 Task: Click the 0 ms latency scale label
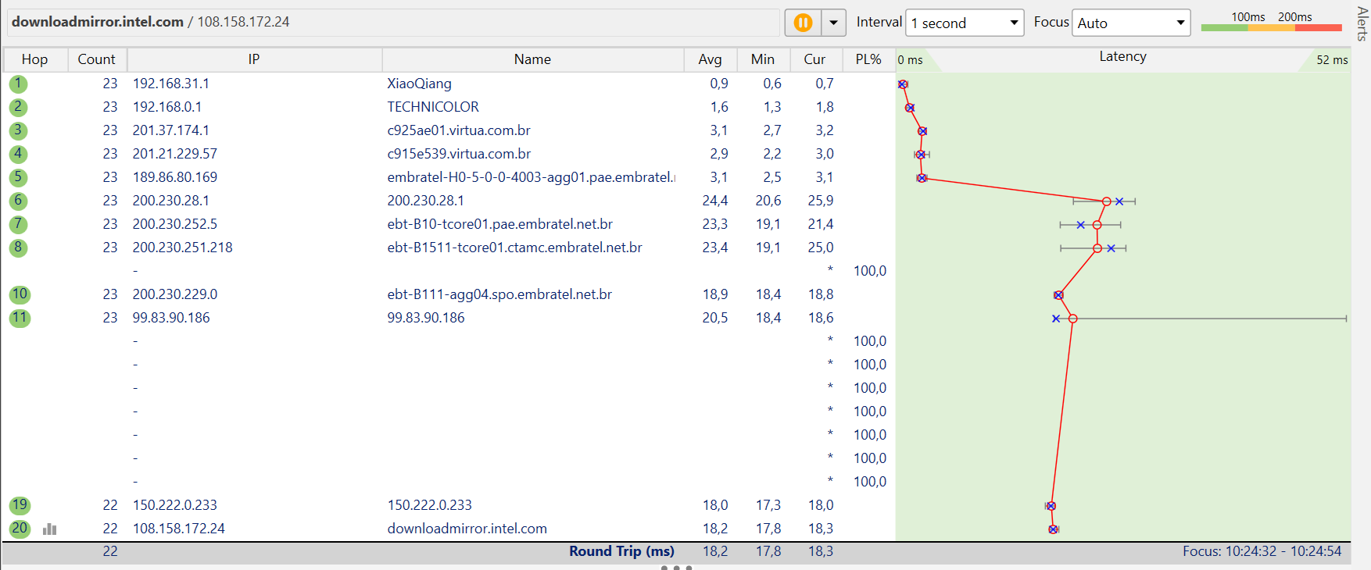click(910, 60)
